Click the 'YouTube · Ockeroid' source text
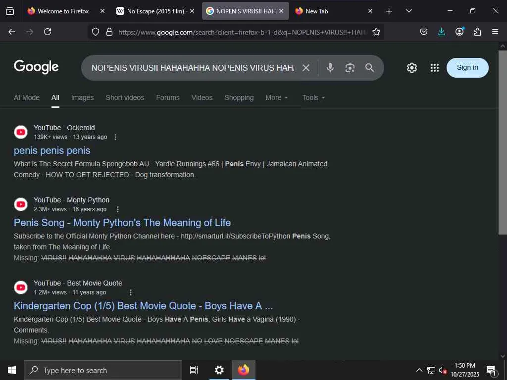Viewport: 507px width, 380px height. click(64, 128)
